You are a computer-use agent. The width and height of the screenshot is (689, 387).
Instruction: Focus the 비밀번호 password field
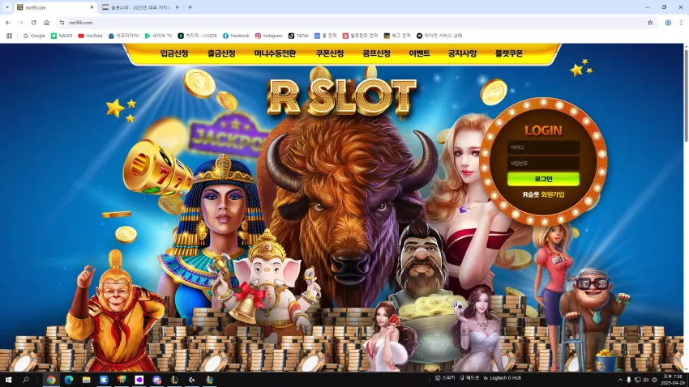(x=543, y=164)
